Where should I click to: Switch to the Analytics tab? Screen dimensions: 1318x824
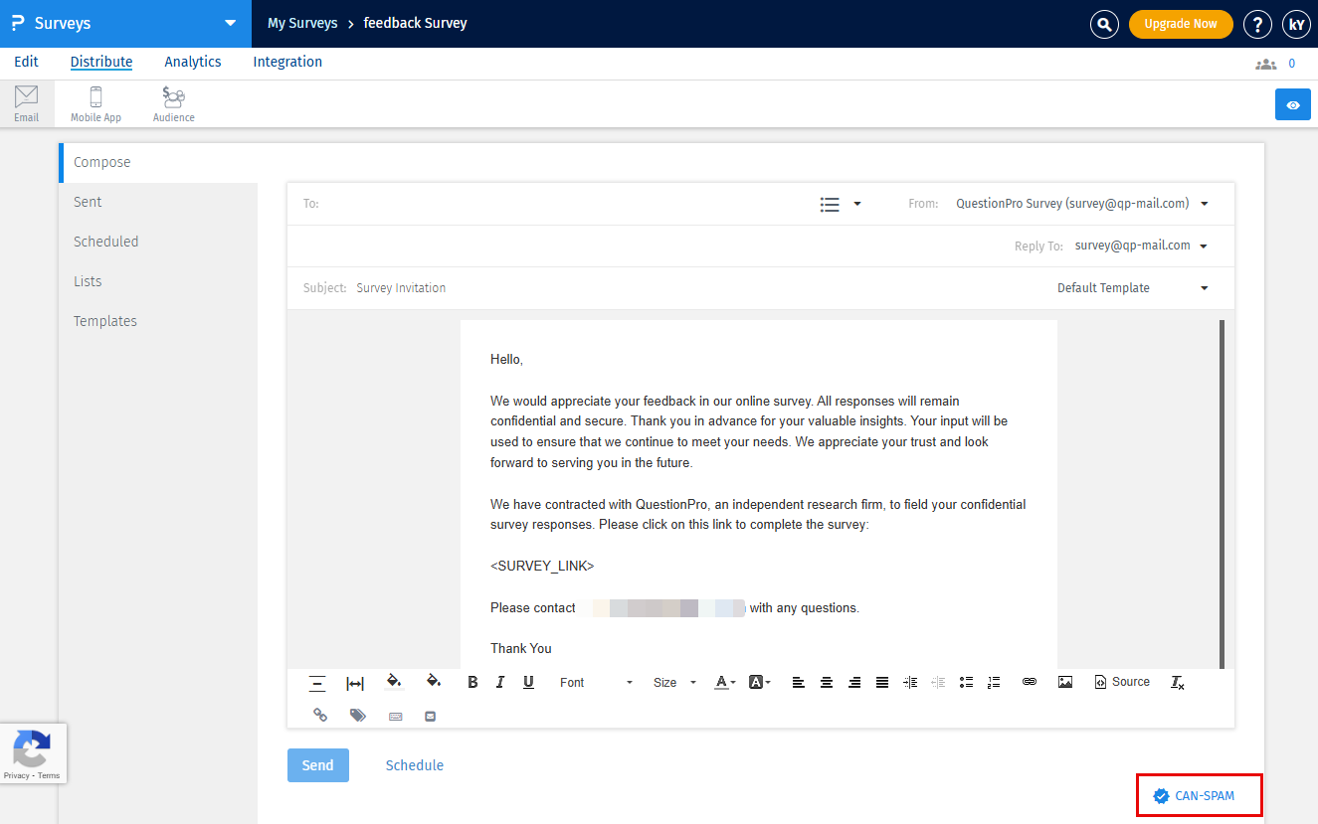click(x=192, y=62)
